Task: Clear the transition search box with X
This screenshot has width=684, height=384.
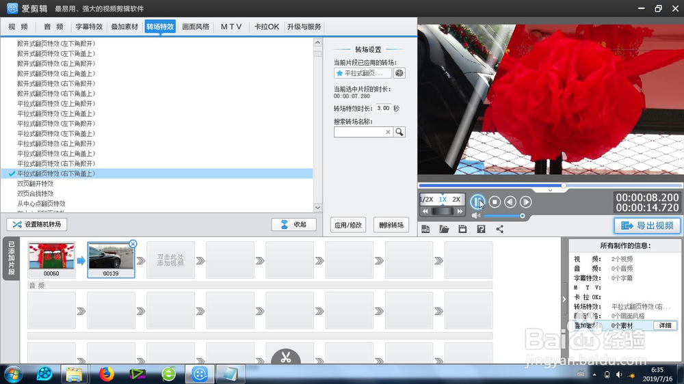Action: (388, 132)
